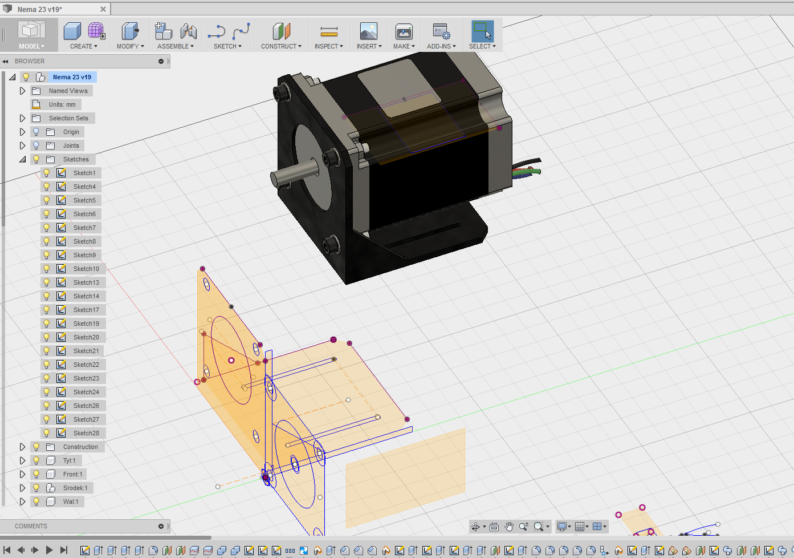Jump to timeline beginning
Image resolution: width=794 pixels, height=558 pixels.
pyautogui.click(x=7, y=550)
